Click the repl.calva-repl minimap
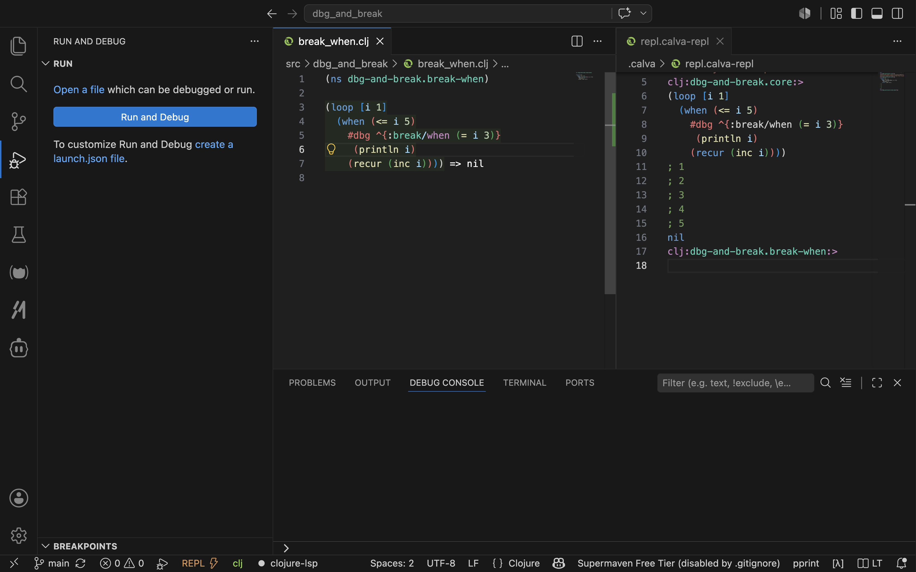The image size is (916, 572). (891, 82)
